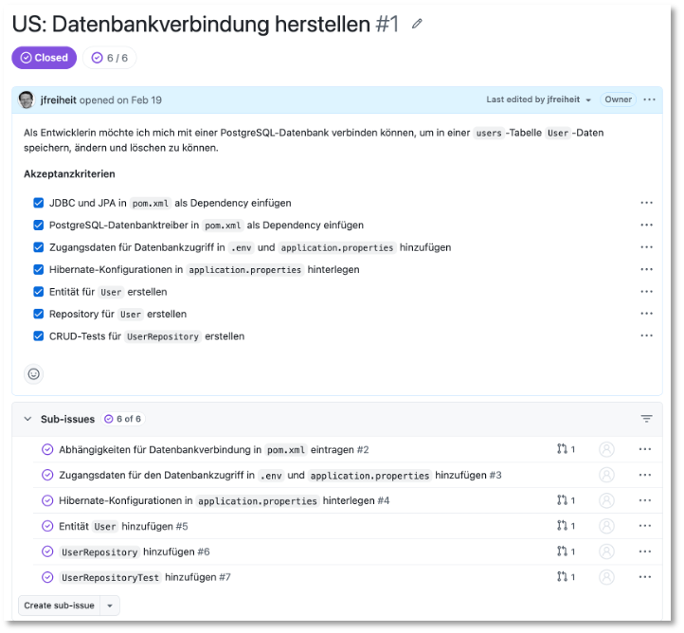Add a reaction with the smiley icon
The width and height of the screenshot is (684, 633).
click(x=33, y=374)
